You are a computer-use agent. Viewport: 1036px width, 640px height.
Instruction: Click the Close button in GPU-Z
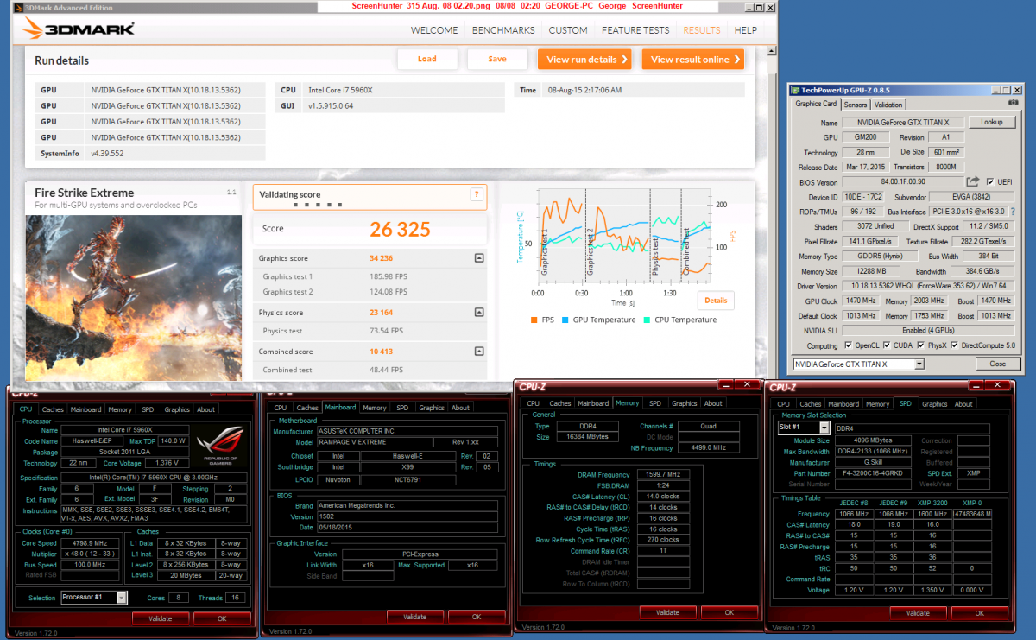(x=997, y=364)
